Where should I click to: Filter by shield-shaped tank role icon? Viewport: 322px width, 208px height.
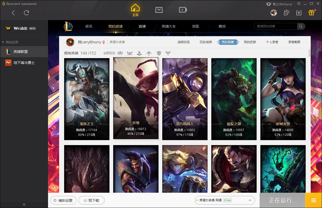(x=159, y=53)
